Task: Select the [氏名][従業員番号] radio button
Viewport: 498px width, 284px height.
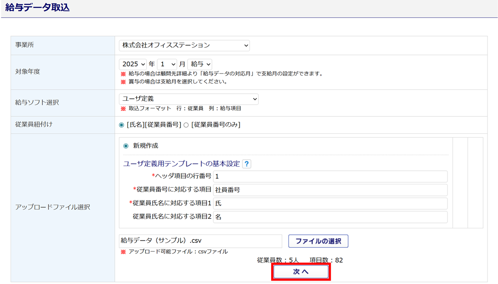Action: click(121, 125)
